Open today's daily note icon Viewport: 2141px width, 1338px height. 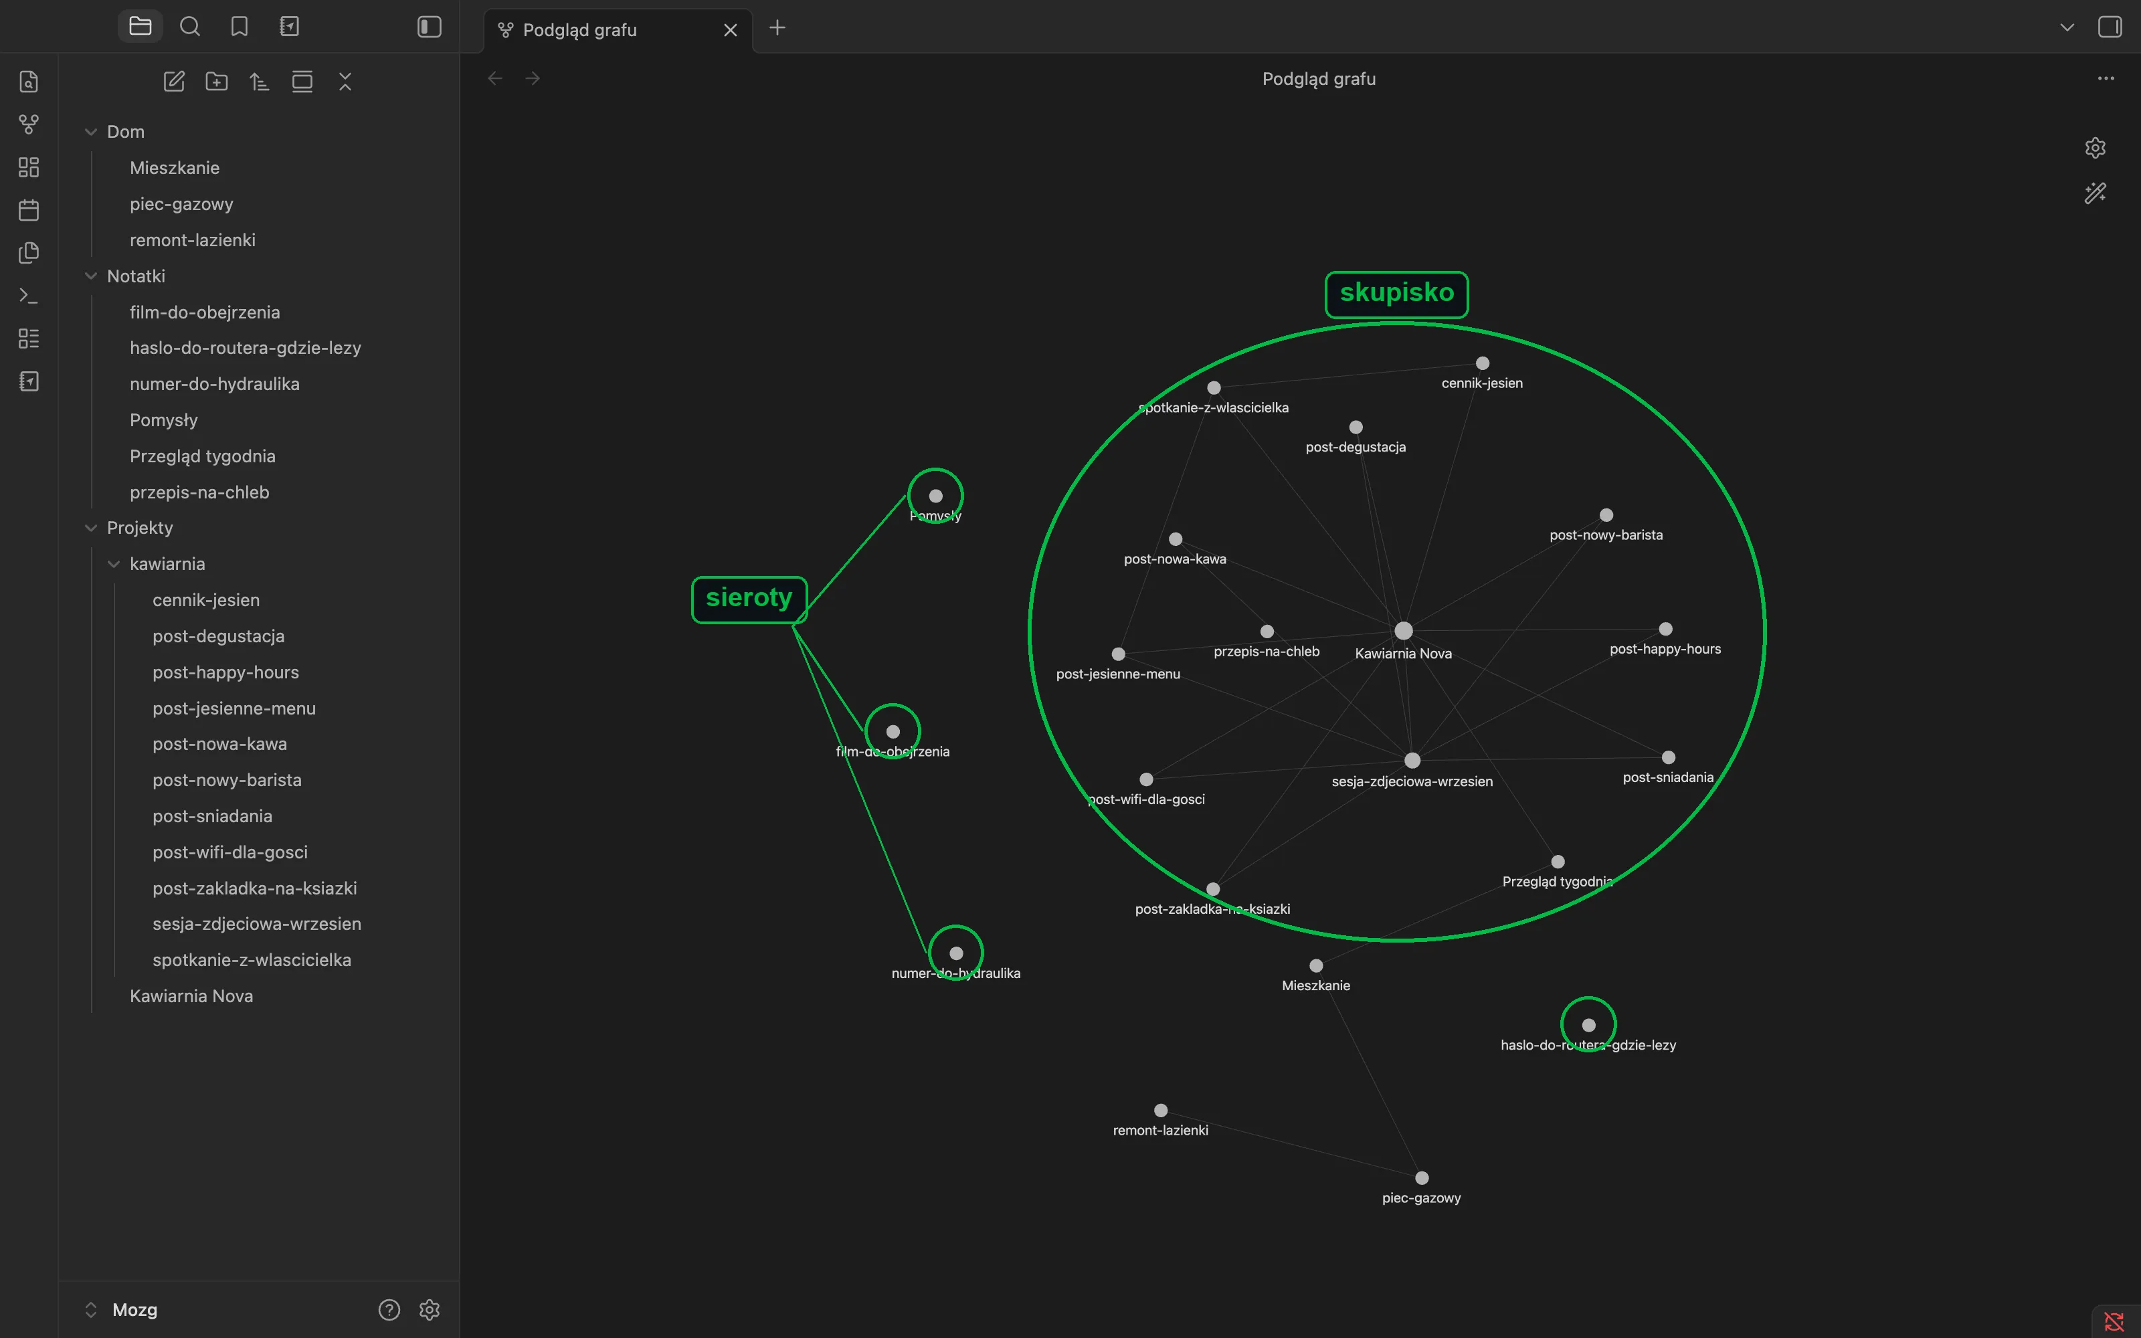28,209
